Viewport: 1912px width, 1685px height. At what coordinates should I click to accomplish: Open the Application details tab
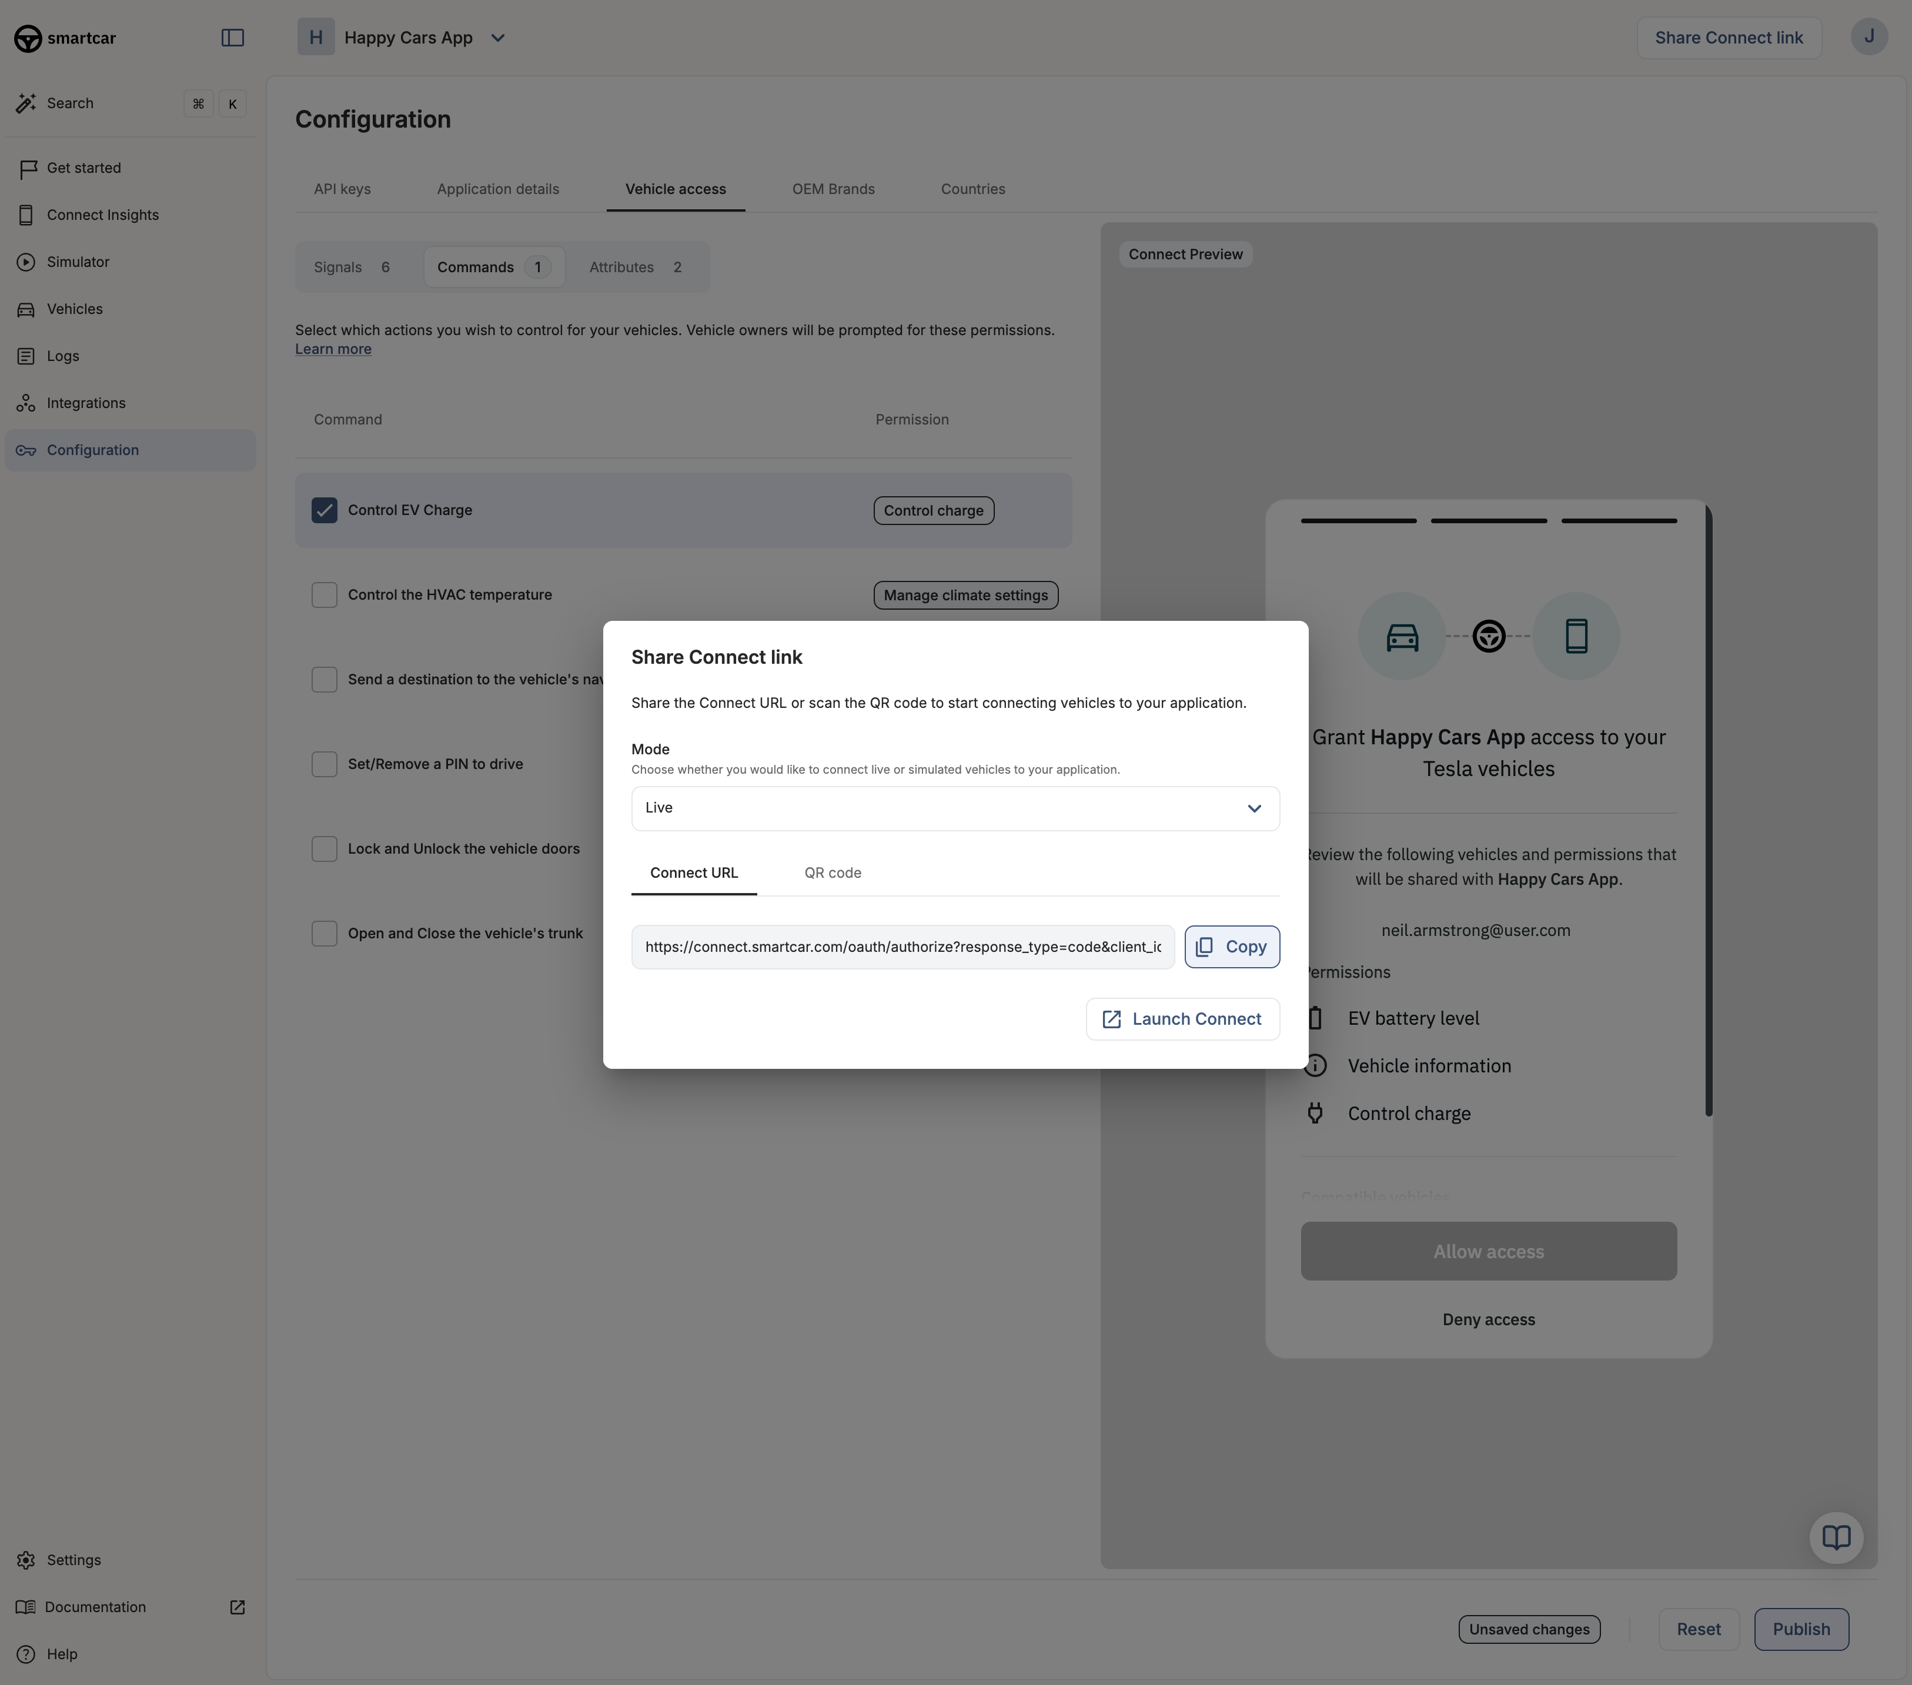[x=497, y=189]
